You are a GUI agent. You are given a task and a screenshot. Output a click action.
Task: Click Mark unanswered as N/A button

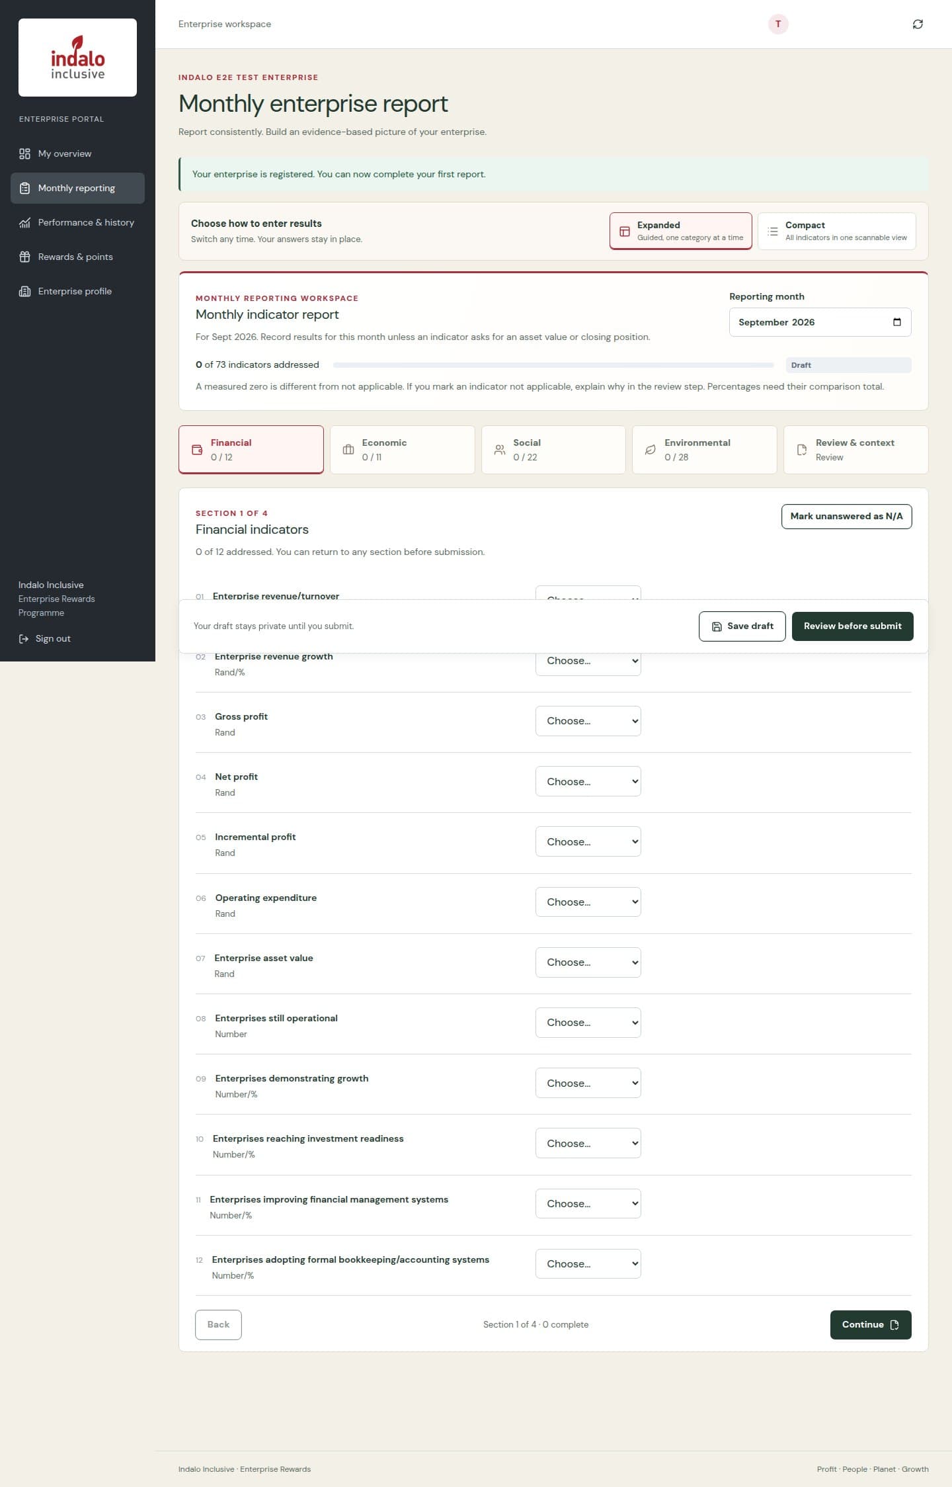846,517
